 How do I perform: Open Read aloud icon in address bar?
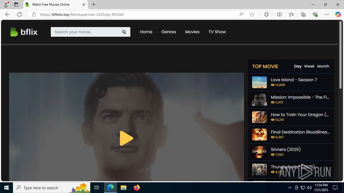[241, 14]
